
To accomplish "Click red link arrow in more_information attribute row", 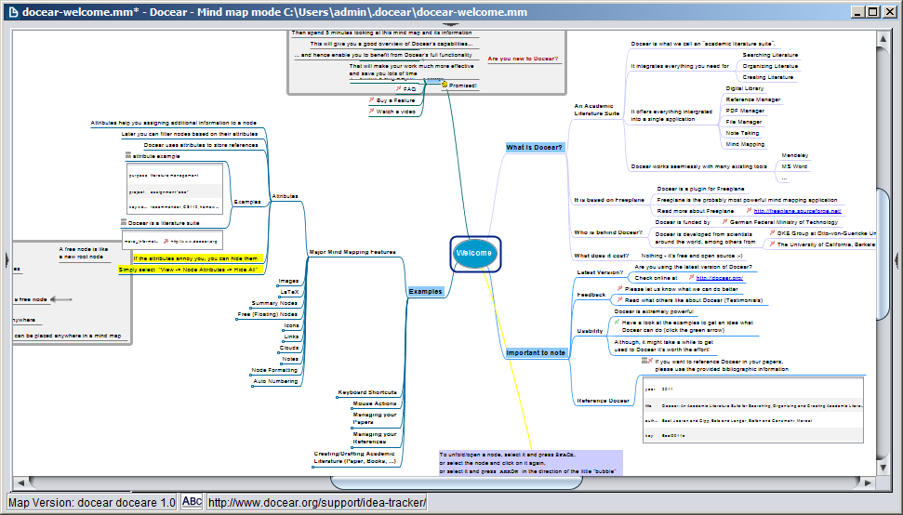I will (x=166, y=241).
